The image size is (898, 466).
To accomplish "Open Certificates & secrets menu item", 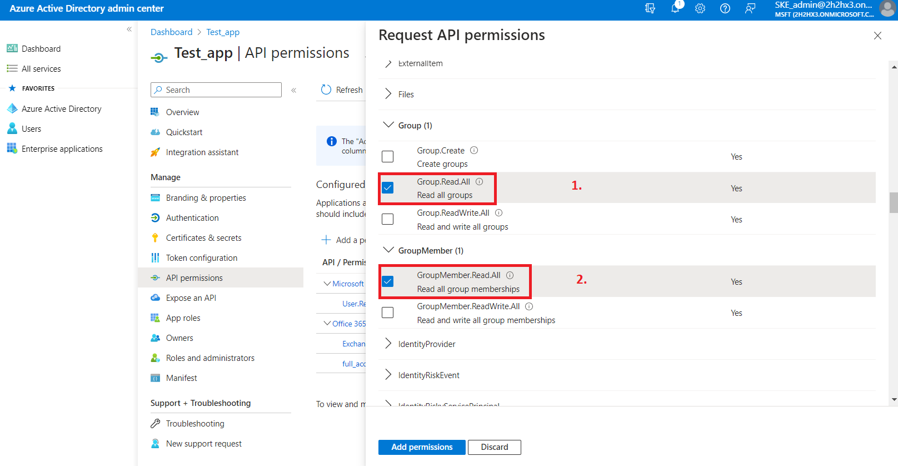I will pyautogui.click(x=203, y=238).
